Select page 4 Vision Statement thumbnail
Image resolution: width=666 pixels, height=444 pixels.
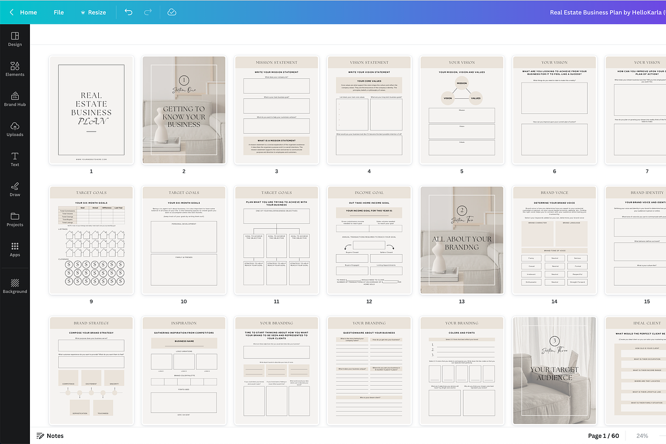point(369,110)
